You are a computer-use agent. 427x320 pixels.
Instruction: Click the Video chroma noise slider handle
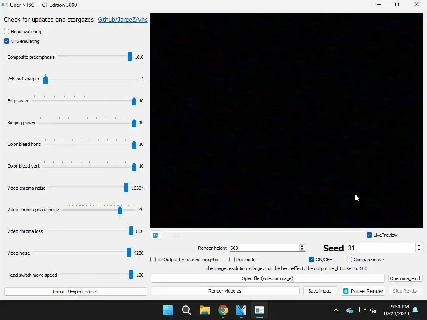coord(126,187)
